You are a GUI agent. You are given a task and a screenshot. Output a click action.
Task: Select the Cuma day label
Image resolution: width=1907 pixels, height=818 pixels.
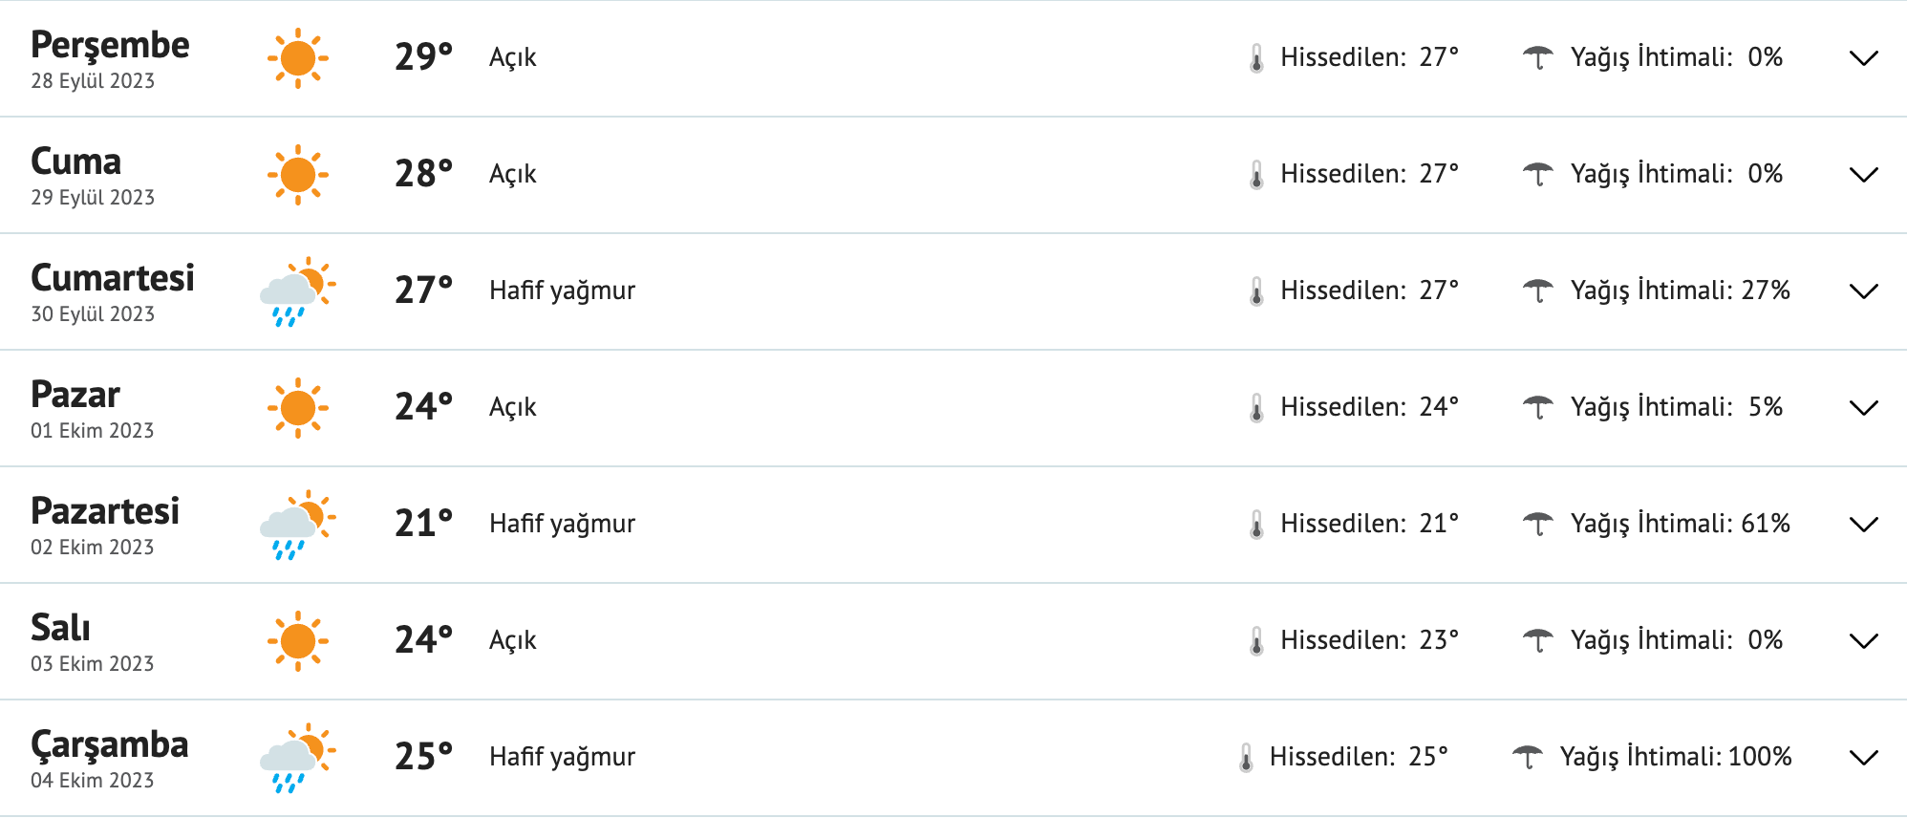click(x=76, y=161)
